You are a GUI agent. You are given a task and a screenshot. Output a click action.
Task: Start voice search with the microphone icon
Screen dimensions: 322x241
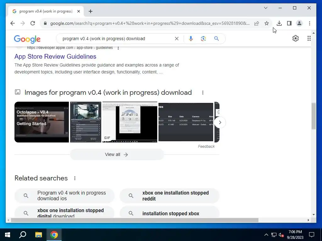tap(191, 39)
